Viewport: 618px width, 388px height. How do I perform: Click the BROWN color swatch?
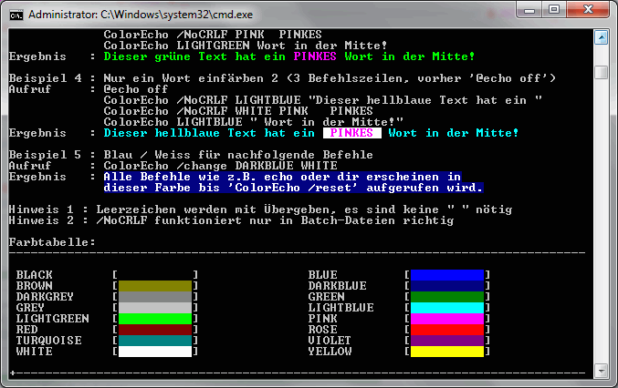155,286
